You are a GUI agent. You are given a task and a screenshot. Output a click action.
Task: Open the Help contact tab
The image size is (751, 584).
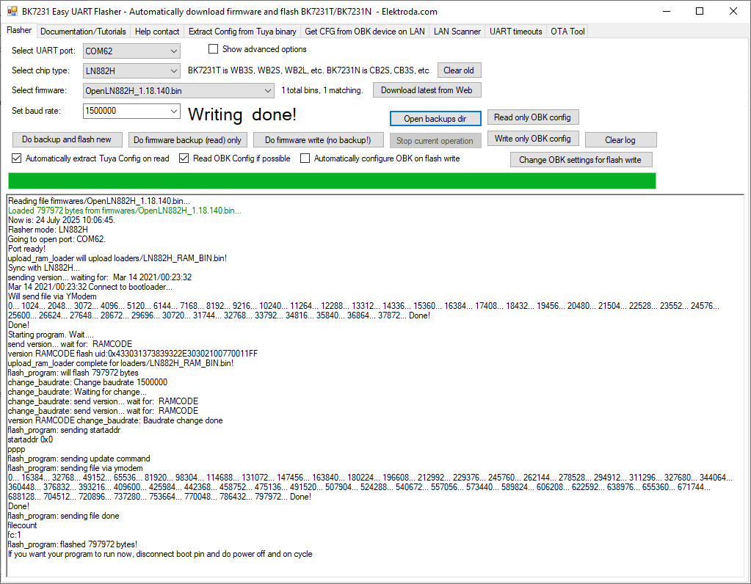point(156,32)
